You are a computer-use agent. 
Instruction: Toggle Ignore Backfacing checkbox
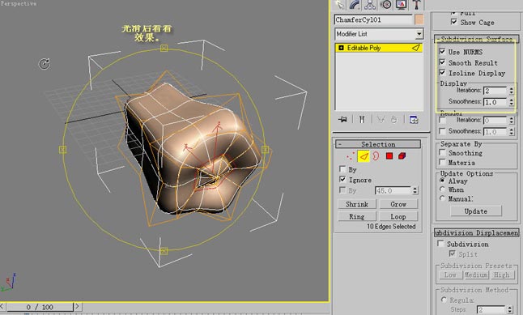point(342,179)
